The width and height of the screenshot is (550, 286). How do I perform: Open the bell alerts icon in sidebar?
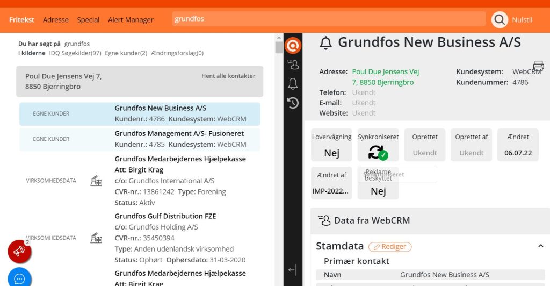tap(293, 84)
